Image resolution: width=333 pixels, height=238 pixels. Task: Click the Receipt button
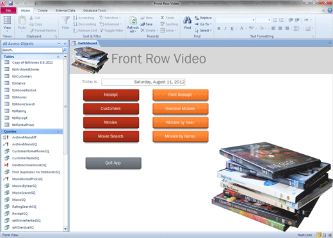111,95
